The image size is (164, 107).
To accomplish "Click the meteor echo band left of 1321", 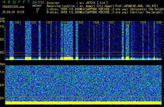I will 12,40.
